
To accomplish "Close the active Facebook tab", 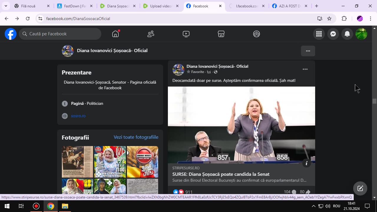I will [x=220, y=6].
